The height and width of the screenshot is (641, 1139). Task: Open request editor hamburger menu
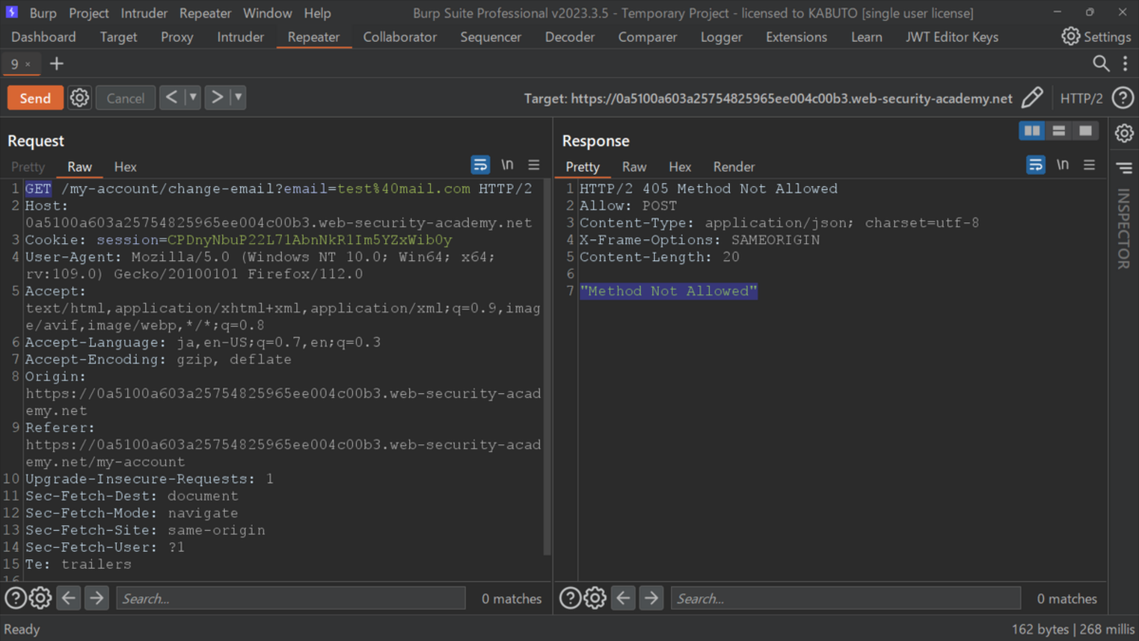coord(533,165)
